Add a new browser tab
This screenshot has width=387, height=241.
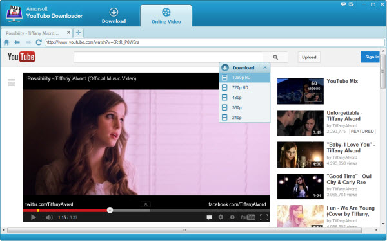click(78, 33)
